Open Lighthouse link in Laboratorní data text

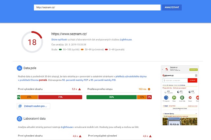click(x=67, y=127)
